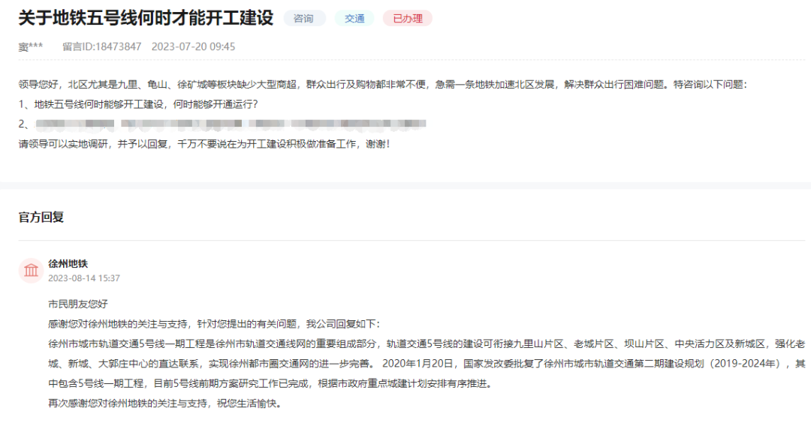Image resolution: width=811 pixels, height=423 pixels.
Task: Click the message ID 留言ID:18473847
Action: click(102, 46)
